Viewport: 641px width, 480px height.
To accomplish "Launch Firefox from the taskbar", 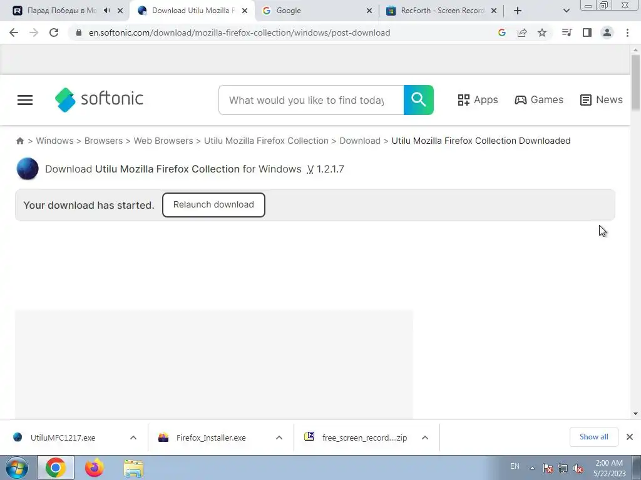I will tap(95, 467).
